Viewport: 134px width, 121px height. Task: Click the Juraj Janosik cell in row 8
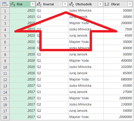pos(86,54)
